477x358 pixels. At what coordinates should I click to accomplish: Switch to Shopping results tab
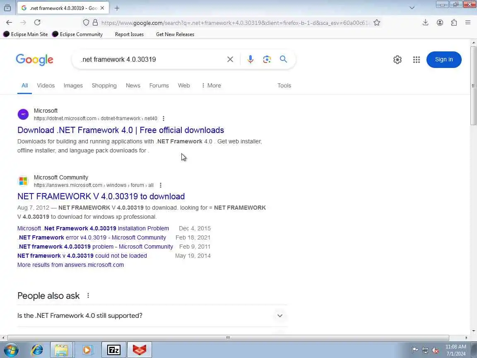pyautogui.click(x=104, y=85)
